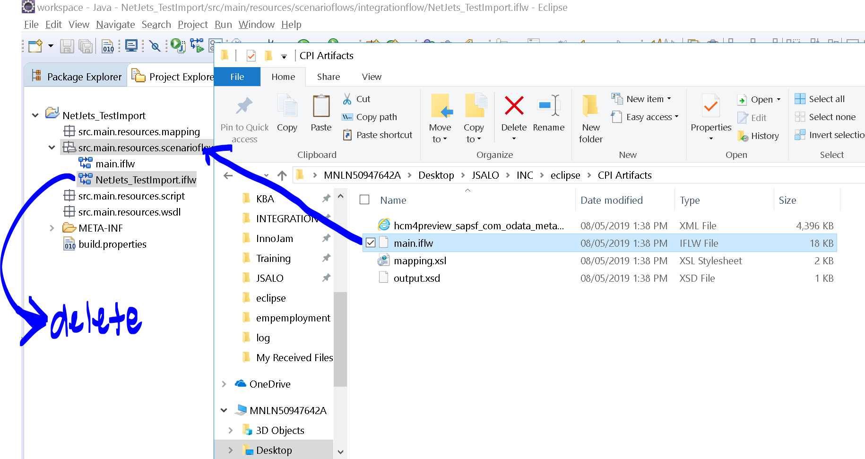Screen dimensions: 865x459
Task: Open the Eclipse Navigate menu
Action: (115, 25)
